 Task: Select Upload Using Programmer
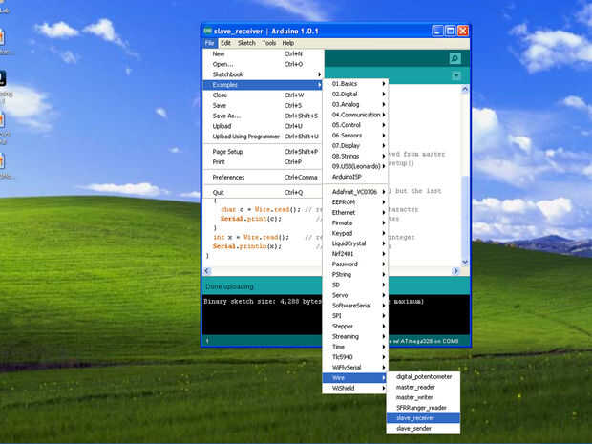pos(246,137)
